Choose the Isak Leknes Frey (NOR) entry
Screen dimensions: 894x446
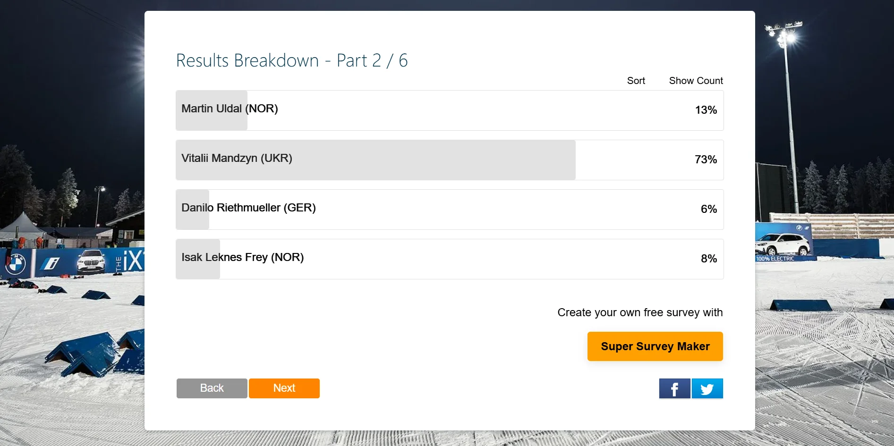point(242,257)
